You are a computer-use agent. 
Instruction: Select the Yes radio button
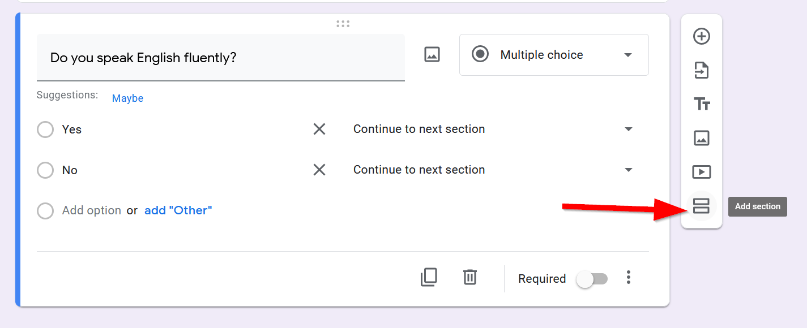pos(45,130)
